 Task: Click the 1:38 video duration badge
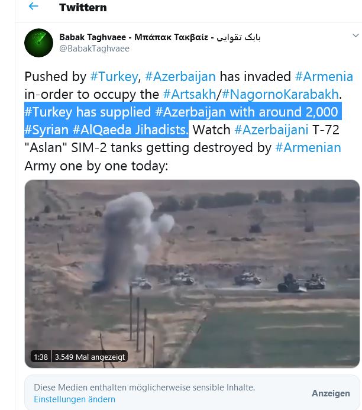(x=41, y=357)
